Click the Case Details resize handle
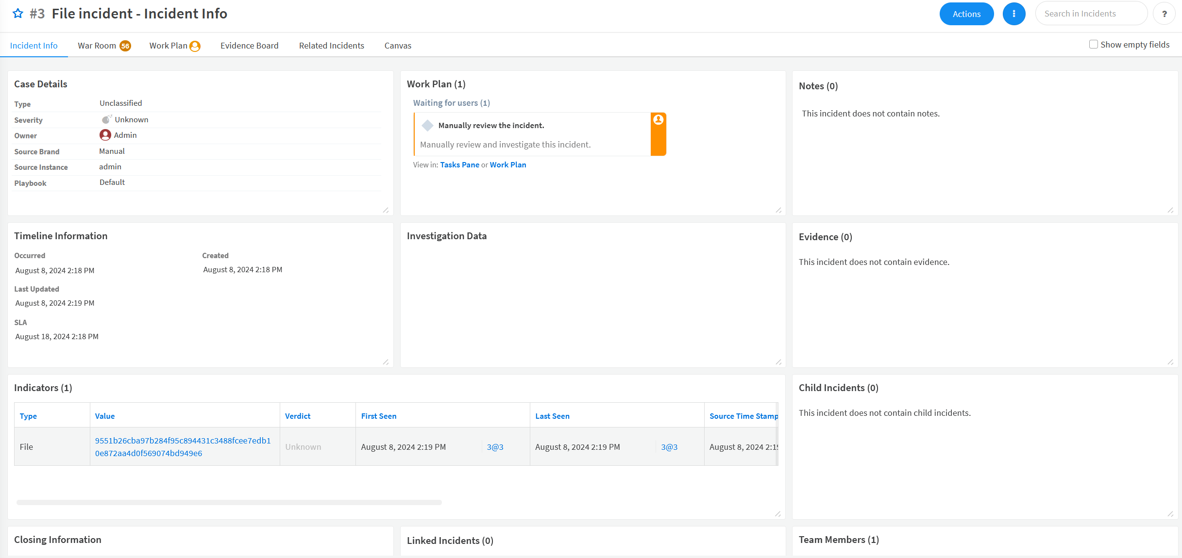 pos(386,210)
